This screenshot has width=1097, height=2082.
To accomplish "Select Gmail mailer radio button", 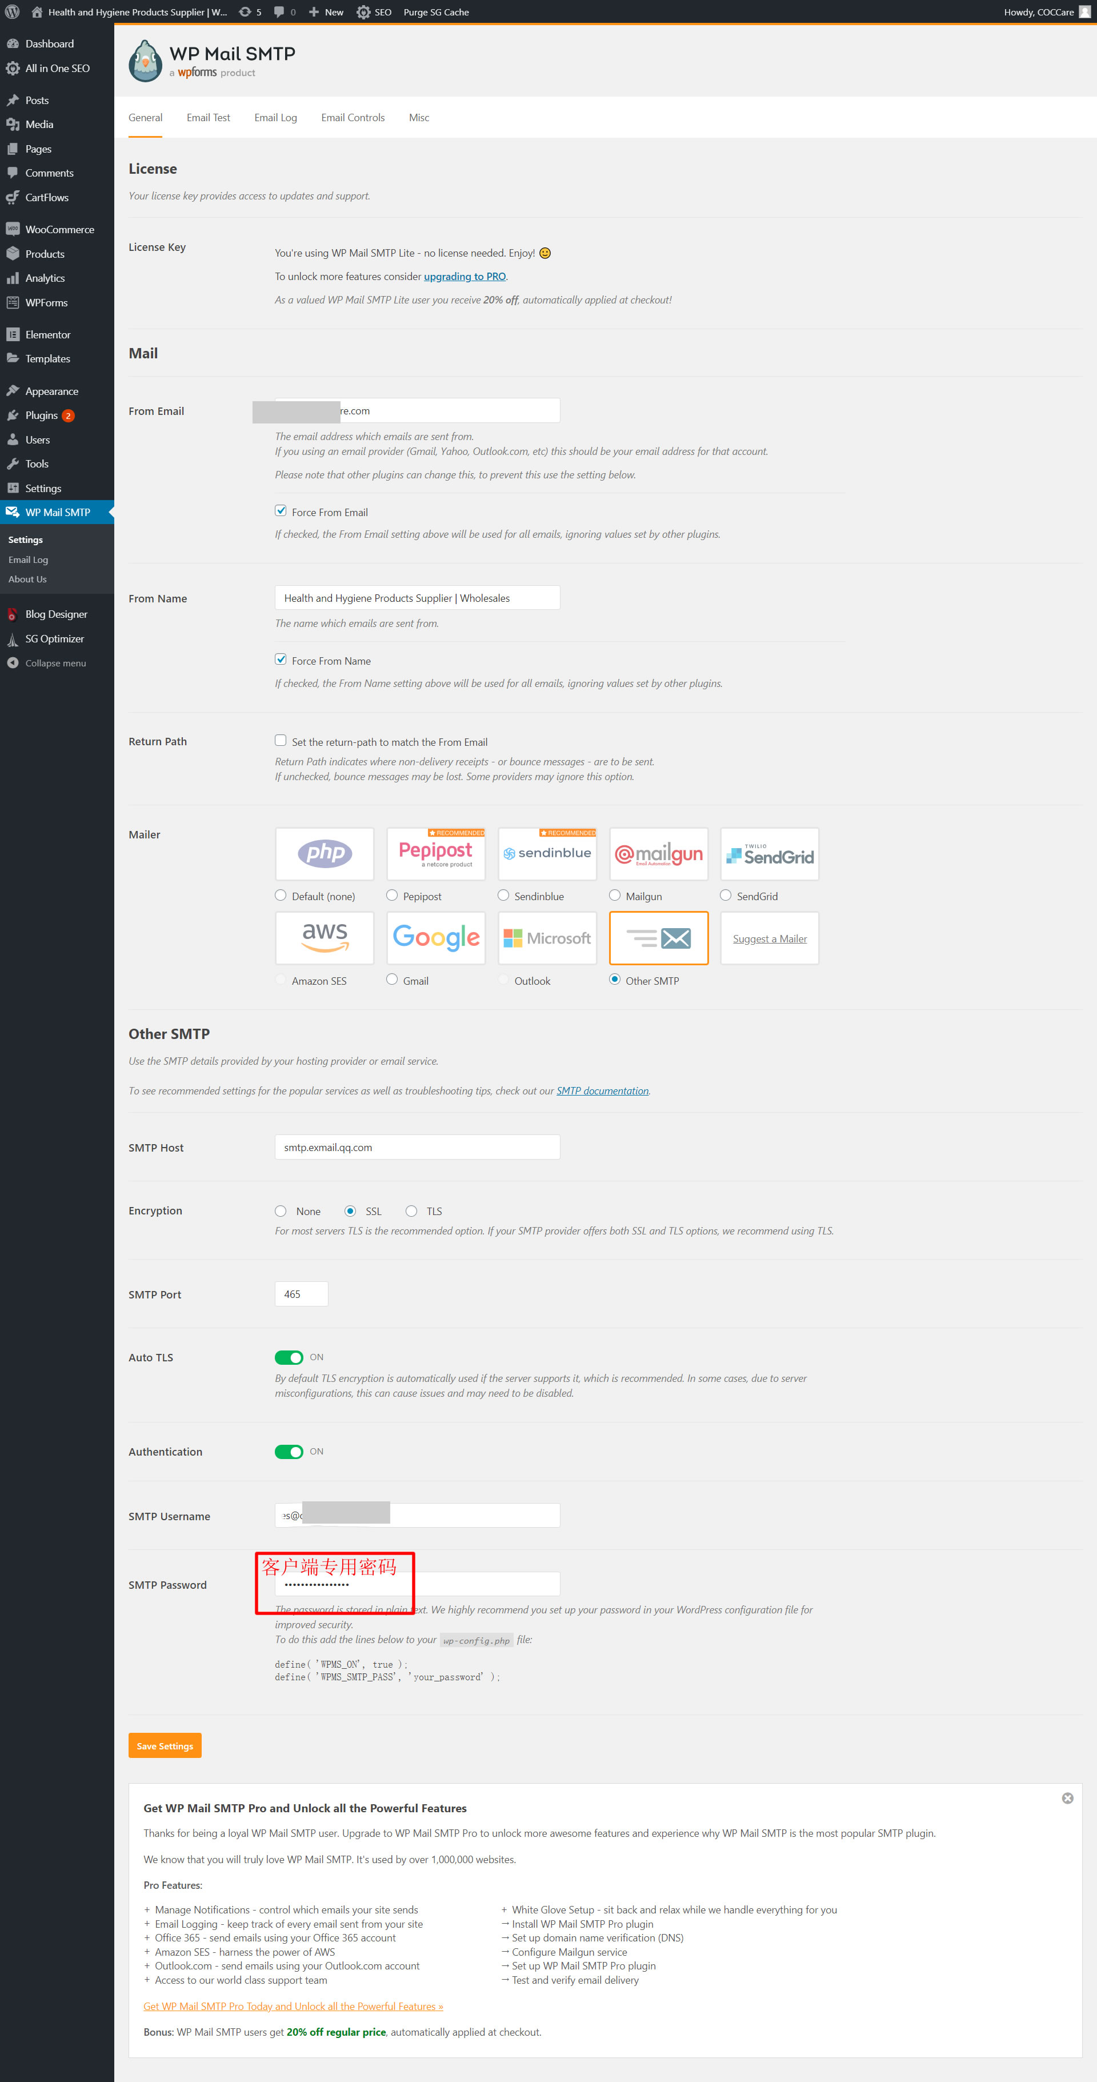I will click(392, 980).
